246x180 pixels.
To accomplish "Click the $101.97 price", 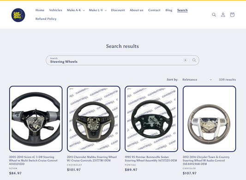I will tap(74, 170).
